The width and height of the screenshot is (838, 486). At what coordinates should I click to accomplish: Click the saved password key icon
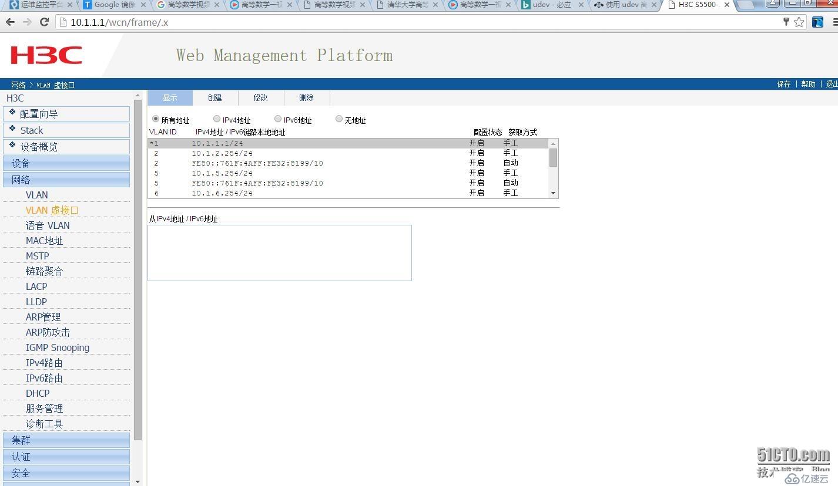point(786,22)
